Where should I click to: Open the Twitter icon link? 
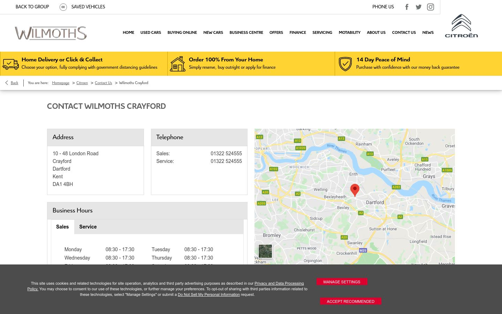click(x=419, y=7)
